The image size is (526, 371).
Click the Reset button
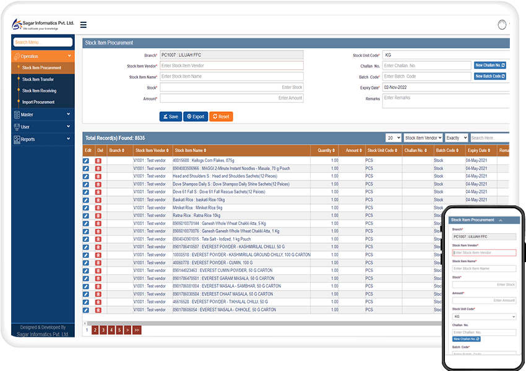click(221, 117)
